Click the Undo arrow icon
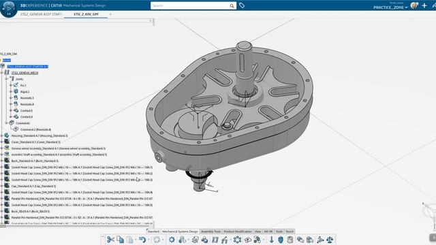 pos(142,240)
